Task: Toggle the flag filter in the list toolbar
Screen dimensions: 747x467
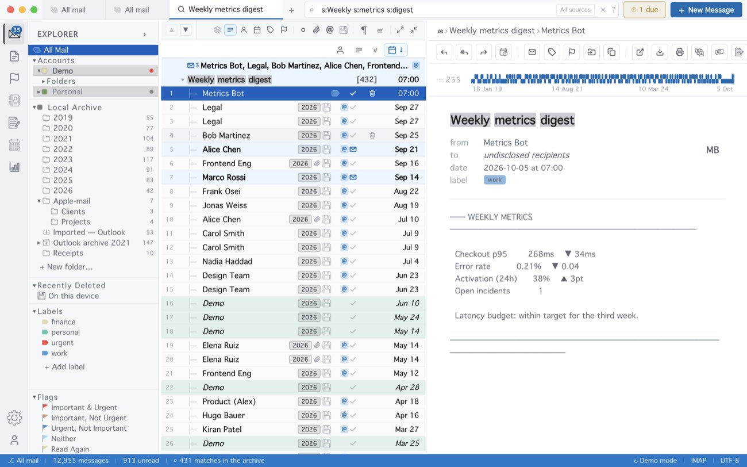Action: point(284,30)
